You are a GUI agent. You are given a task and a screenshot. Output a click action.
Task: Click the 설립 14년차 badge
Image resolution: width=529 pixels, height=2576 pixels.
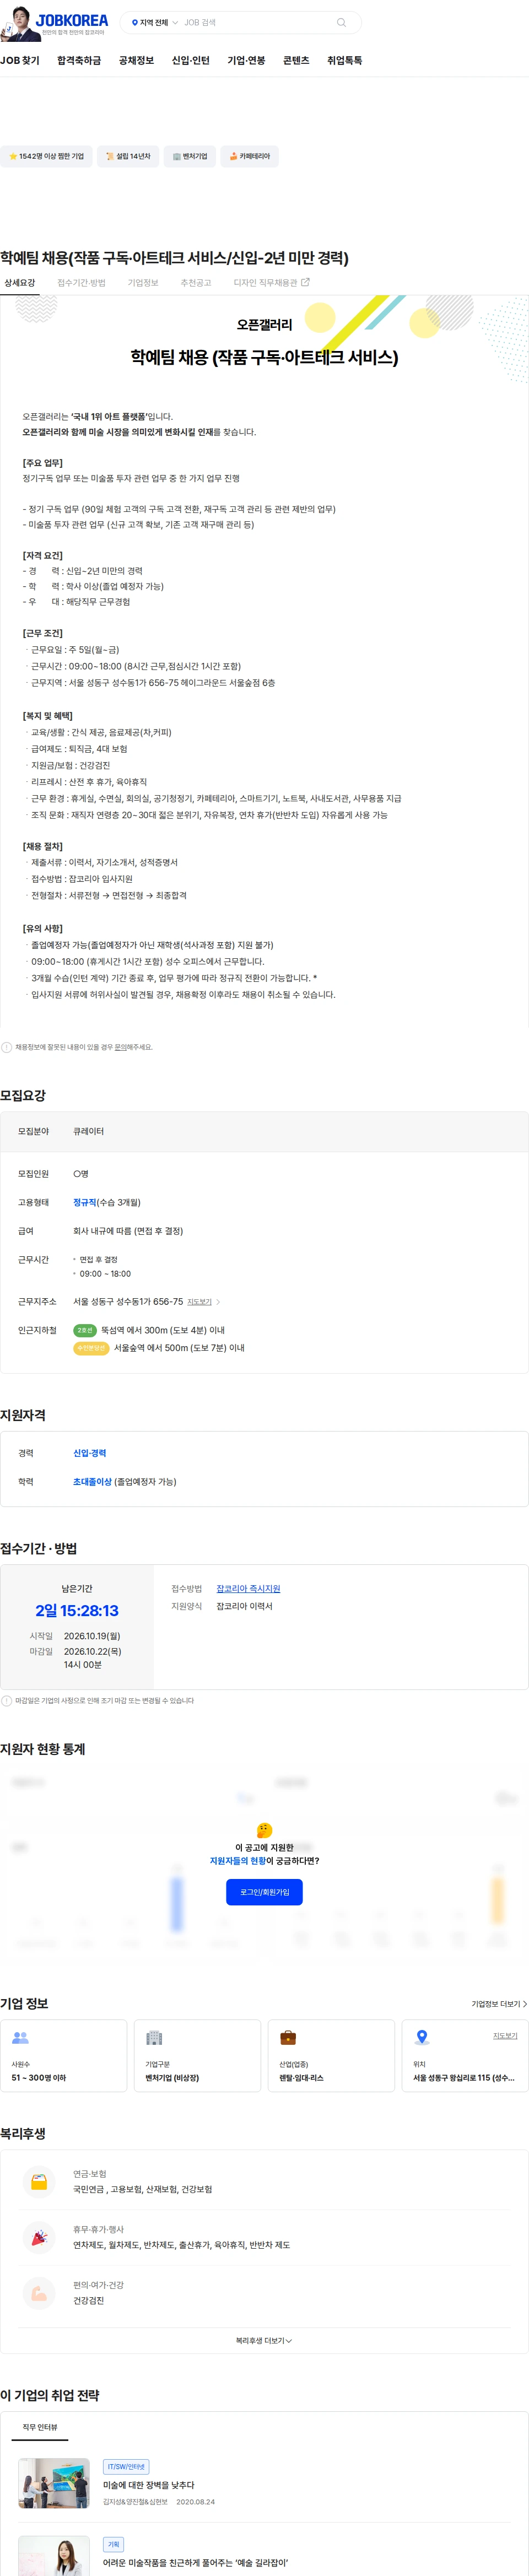click(x=128, y=156)
